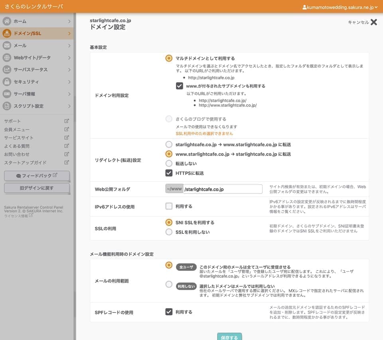This screenshot has height=340, width=383.
Task: Enable IPv6 address 利用する checkbox
Action: pos(169,206)
